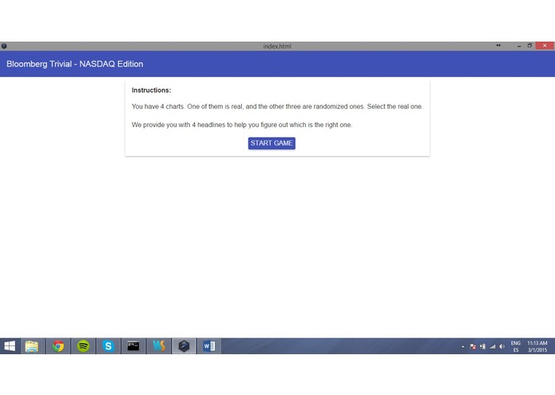
Task: Click the Action Center flag tray icon
Action: [x=473, y=346]
